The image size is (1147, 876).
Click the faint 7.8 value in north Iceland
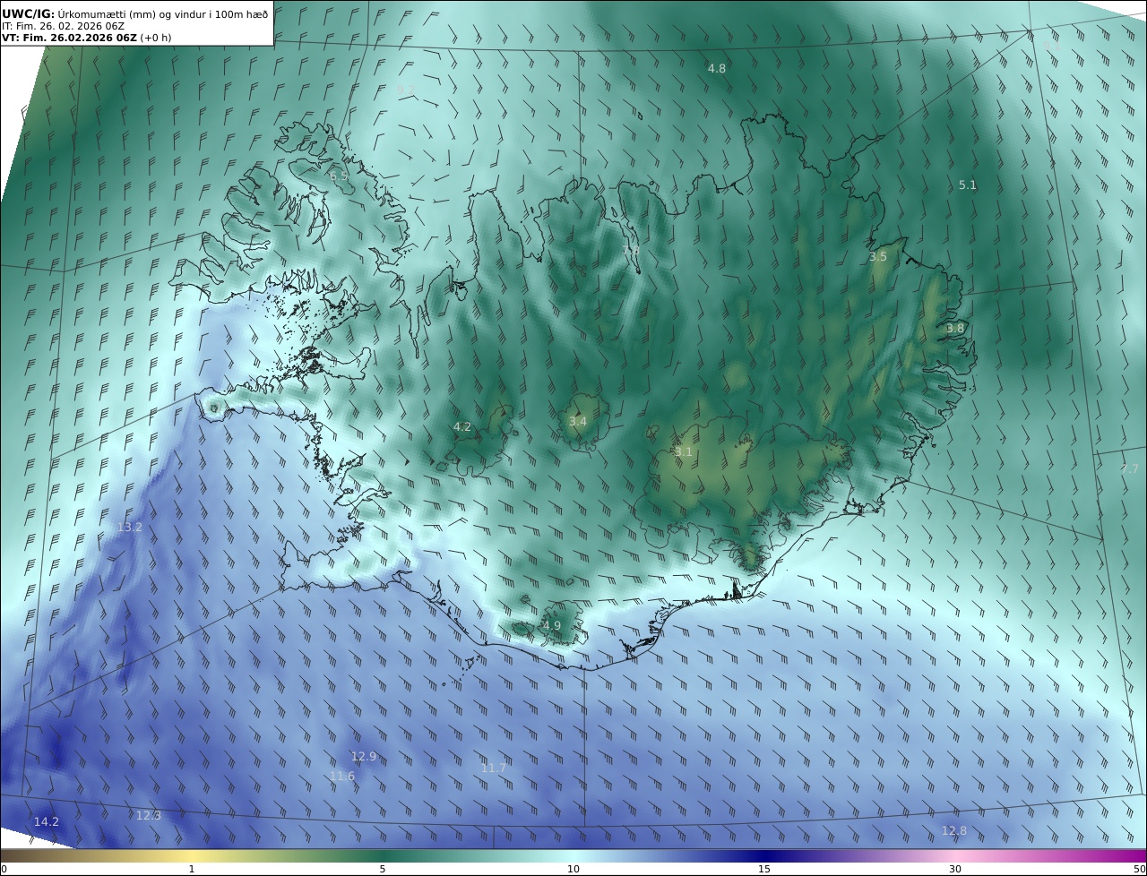coord(631,252)
